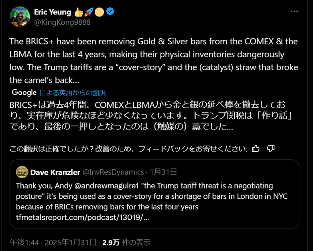The image size is (313, 251).
Task: Click Dave Kranzler's avatar in quoted post
Action: (x=22, y=172)
